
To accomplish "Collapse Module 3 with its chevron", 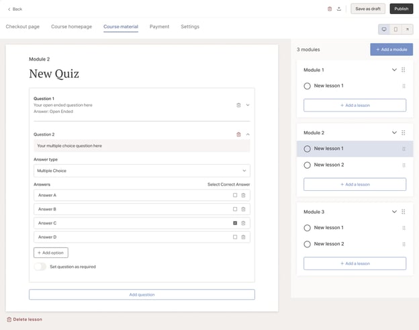I will pos(394,212).
